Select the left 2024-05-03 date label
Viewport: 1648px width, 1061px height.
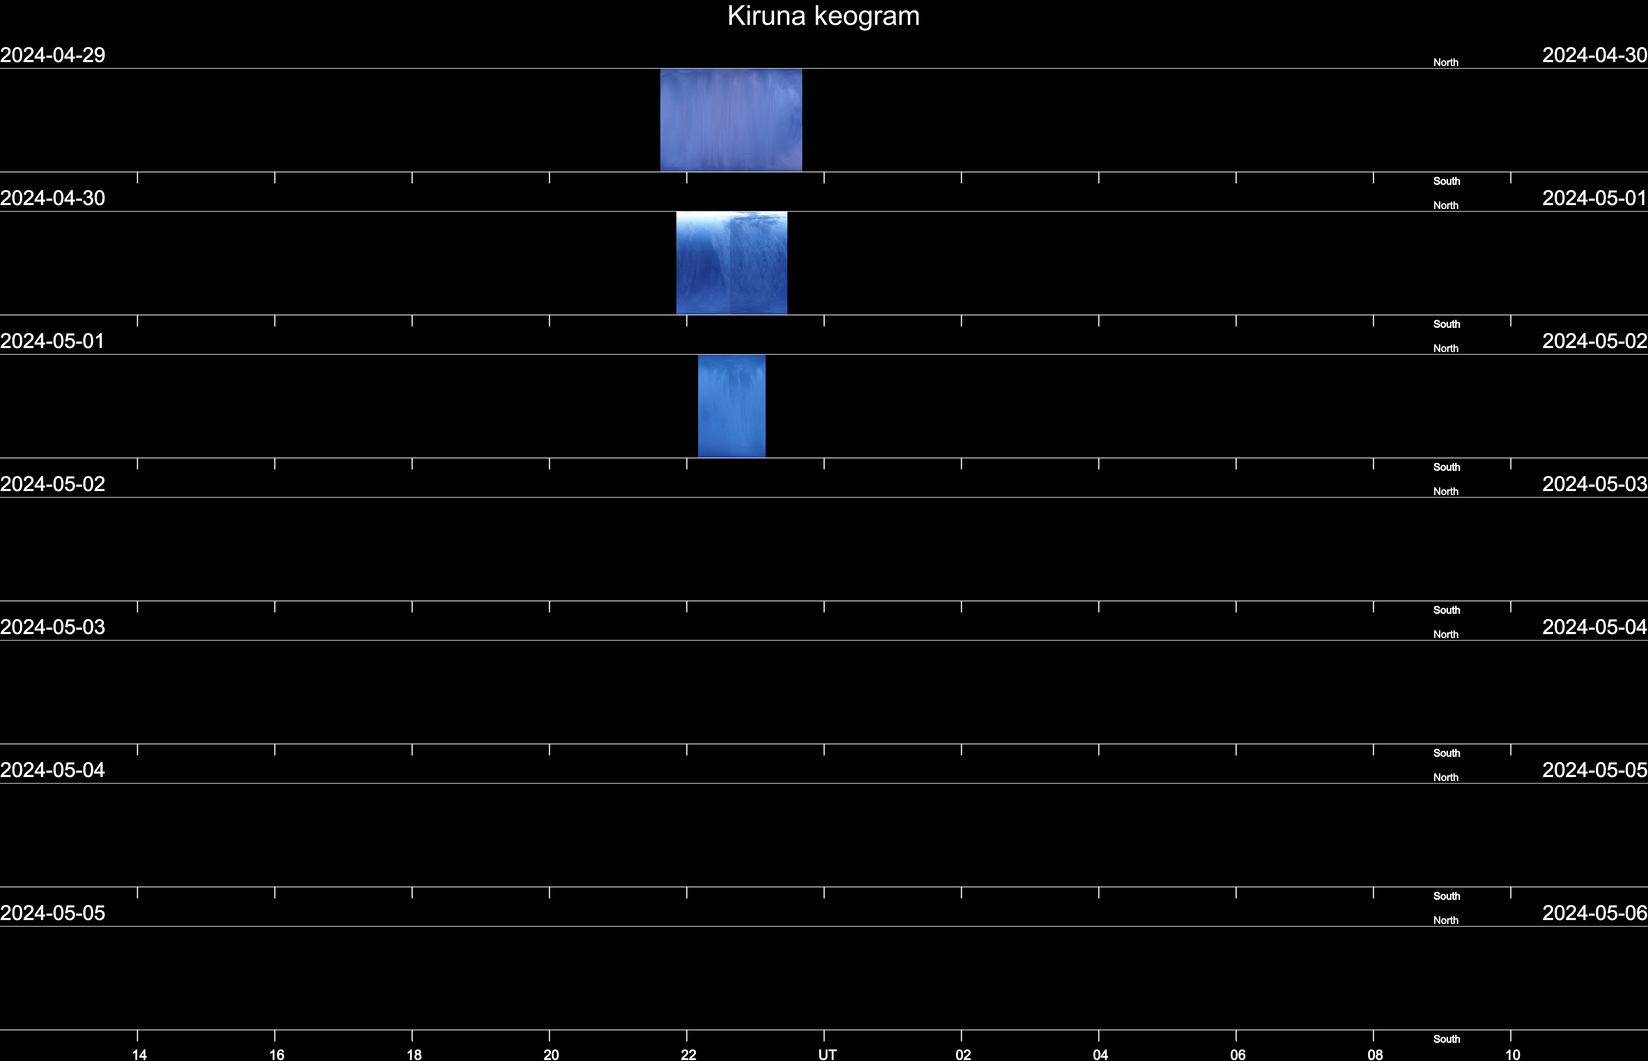[52, 627]
